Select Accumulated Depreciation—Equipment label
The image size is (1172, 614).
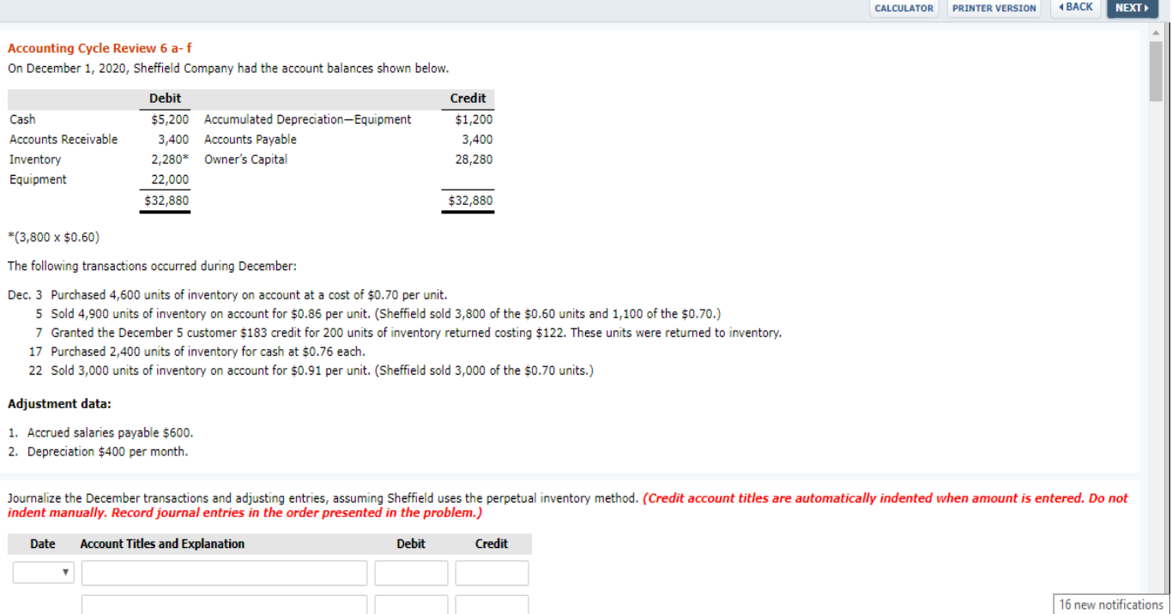pos(308,119)
